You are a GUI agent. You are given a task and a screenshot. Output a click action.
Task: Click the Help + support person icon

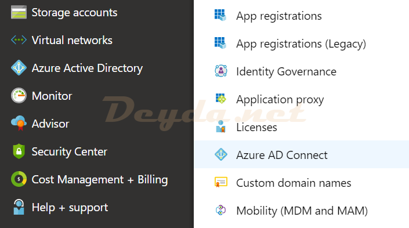(x=19, y=207)
